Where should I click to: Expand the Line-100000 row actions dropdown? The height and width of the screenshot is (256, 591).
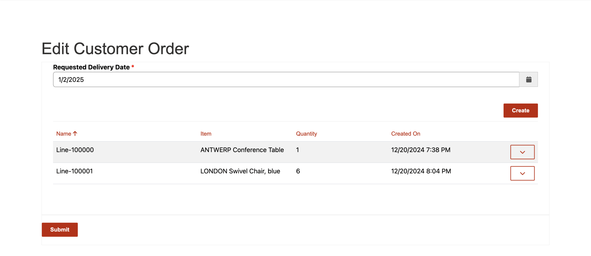coord(522,152)
